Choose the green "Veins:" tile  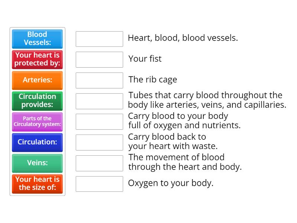coord(37,163)
